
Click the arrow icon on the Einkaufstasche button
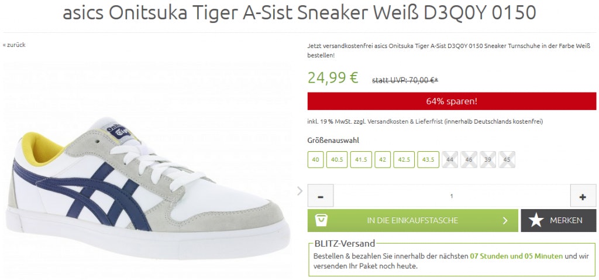(505, 220)
